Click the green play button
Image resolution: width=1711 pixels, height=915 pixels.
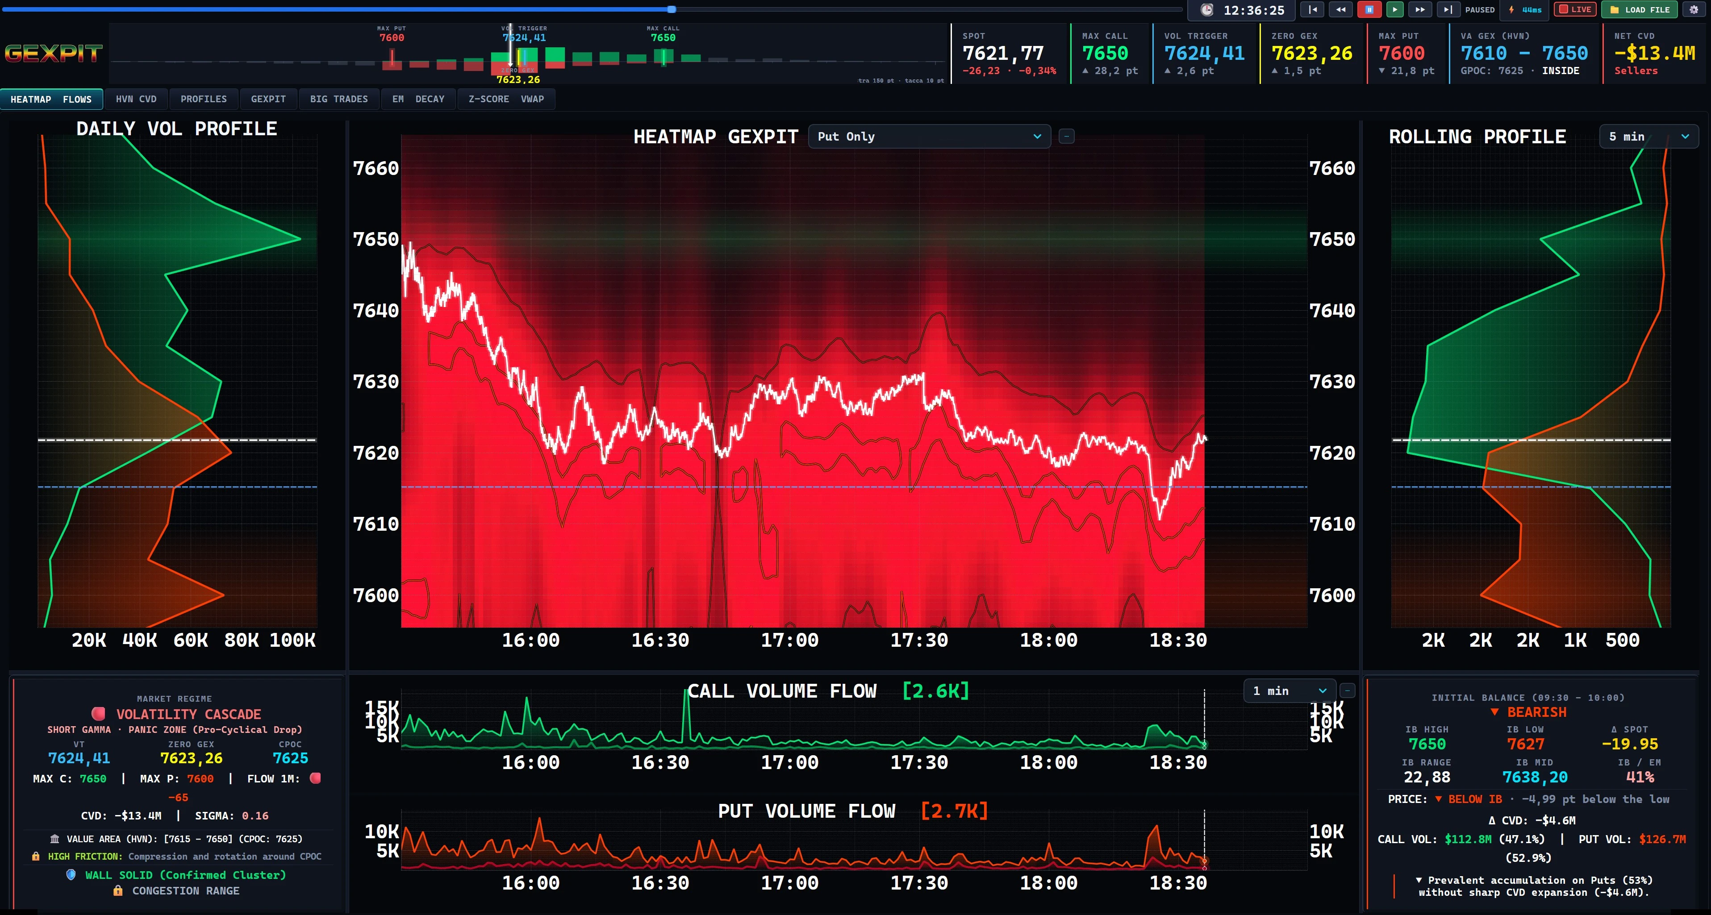1395,9
